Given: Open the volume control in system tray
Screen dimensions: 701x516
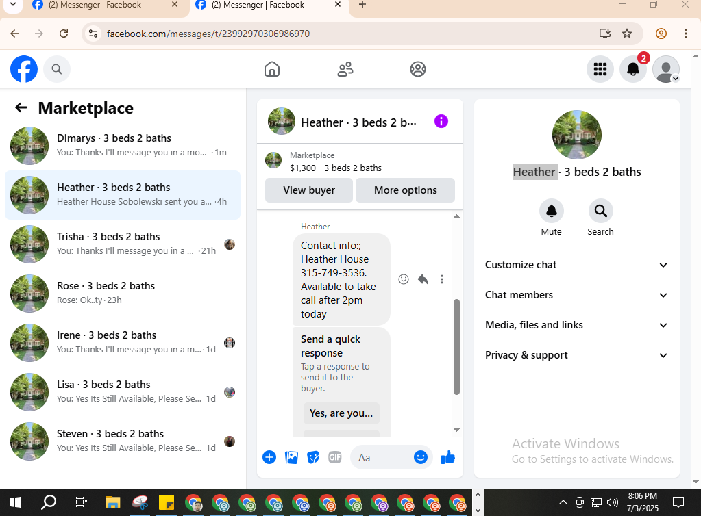Looking at the screenshot, I should tap(613, 502).
